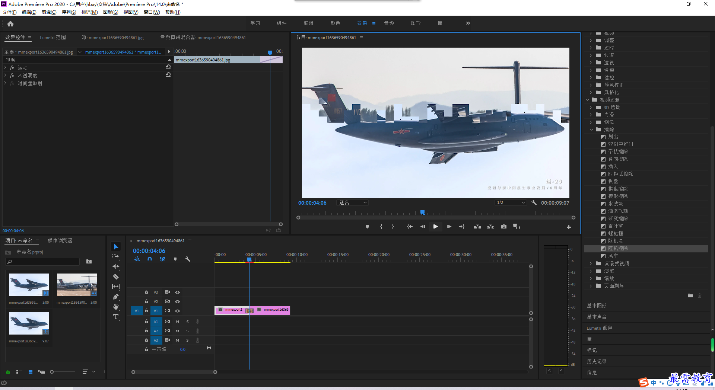
Task: Toggle linked selection in timeline
Action: (162, 259)
